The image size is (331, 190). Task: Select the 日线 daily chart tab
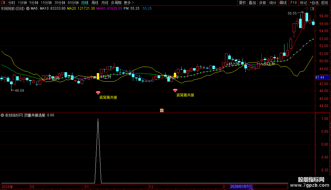(x=85, y=3)
